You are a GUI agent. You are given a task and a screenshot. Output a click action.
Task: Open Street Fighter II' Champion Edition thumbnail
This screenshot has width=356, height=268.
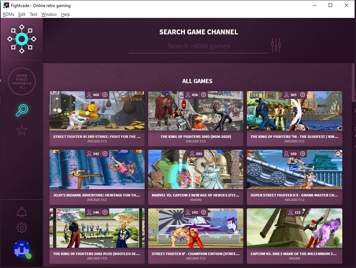click(x=196, y=228)
